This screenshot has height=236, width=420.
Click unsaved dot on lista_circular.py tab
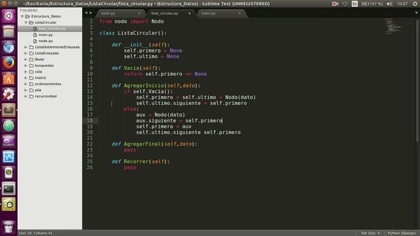(190, 13)
